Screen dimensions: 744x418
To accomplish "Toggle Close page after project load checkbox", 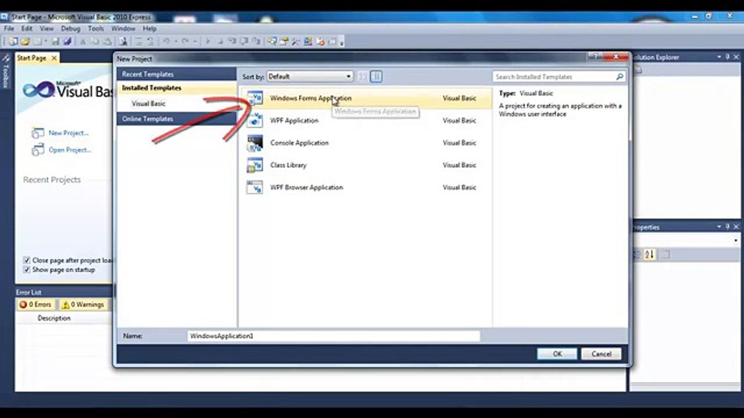I will (x=26, y=261).
